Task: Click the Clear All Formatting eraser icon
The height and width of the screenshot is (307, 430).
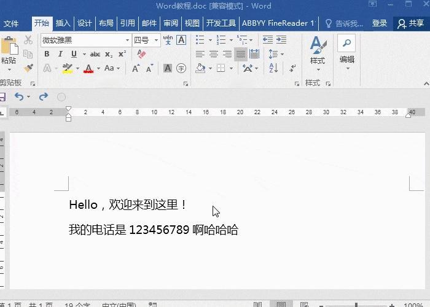Action: (141, 54)
